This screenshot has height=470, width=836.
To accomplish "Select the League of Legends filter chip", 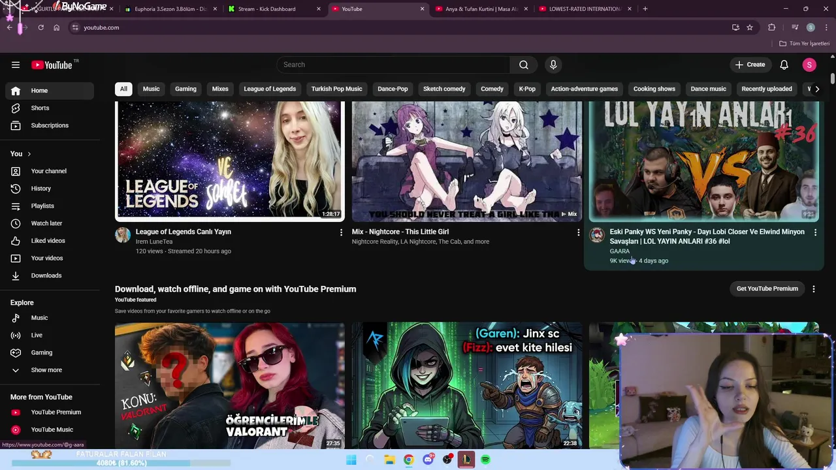I will 270,89.
